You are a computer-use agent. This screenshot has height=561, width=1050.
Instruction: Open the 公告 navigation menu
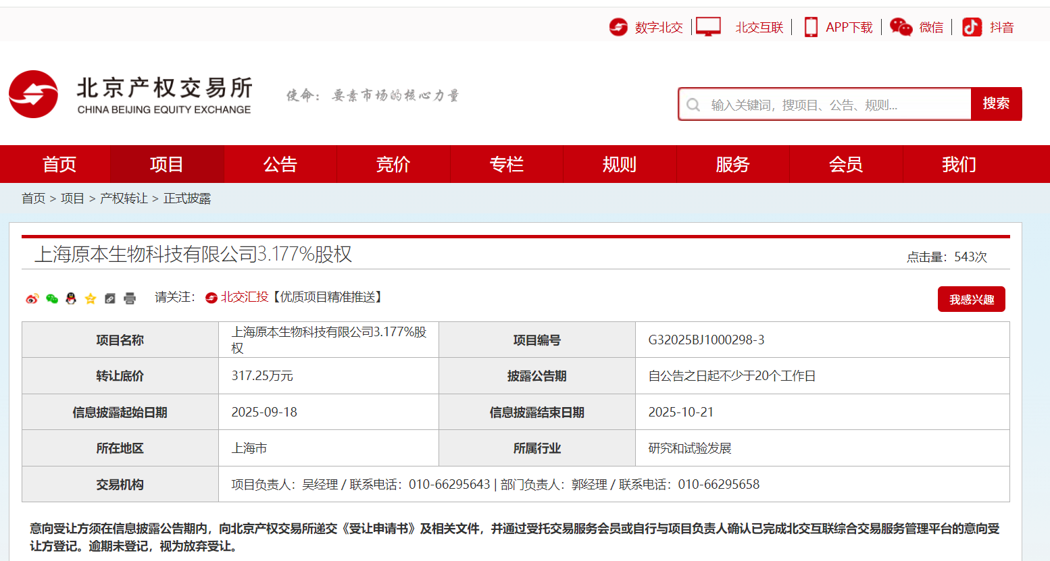280,164
